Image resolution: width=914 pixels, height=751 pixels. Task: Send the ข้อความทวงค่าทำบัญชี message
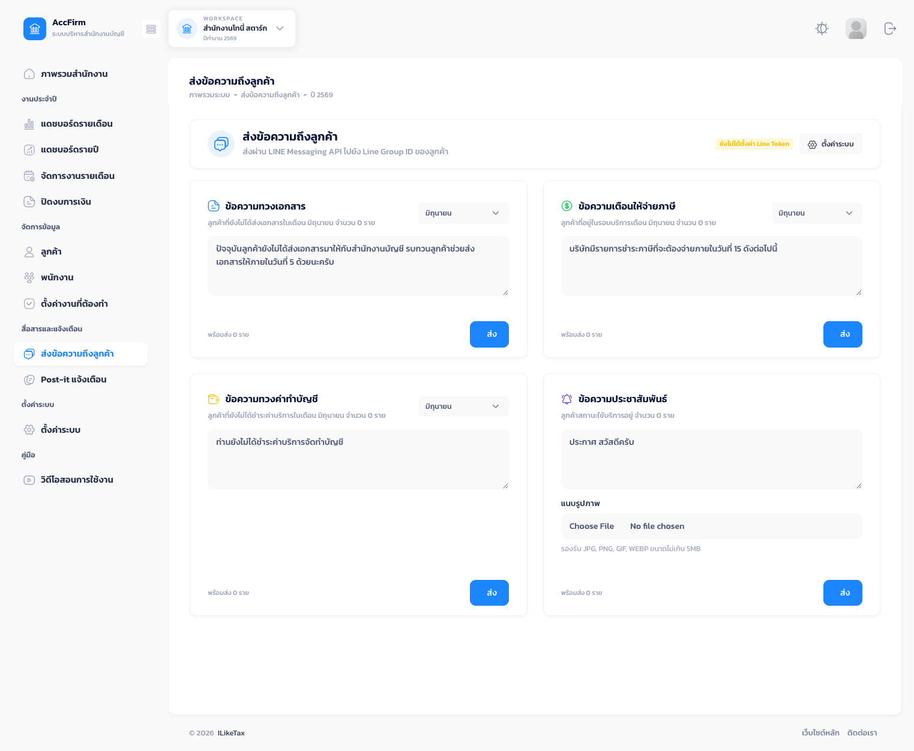click(x=489, y=593)
